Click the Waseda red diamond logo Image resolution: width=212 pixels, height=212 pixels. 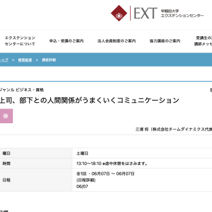coord(119,13)
